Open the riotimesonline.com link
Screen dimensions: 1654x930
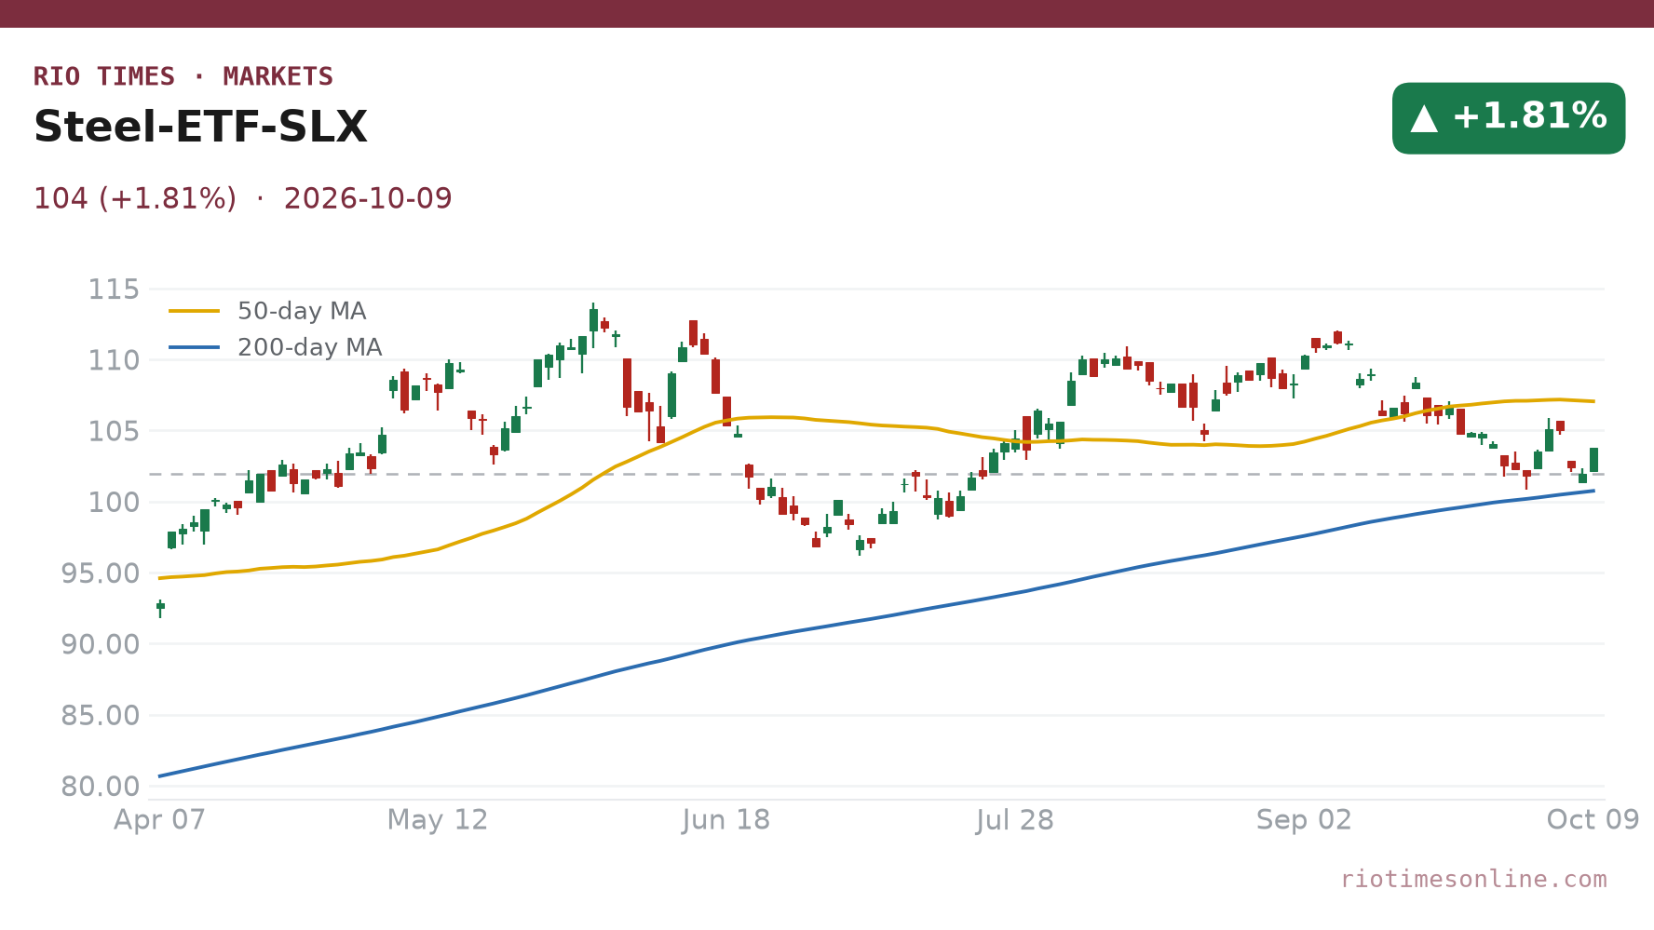pyautogui.click(x=1473, y=879)
